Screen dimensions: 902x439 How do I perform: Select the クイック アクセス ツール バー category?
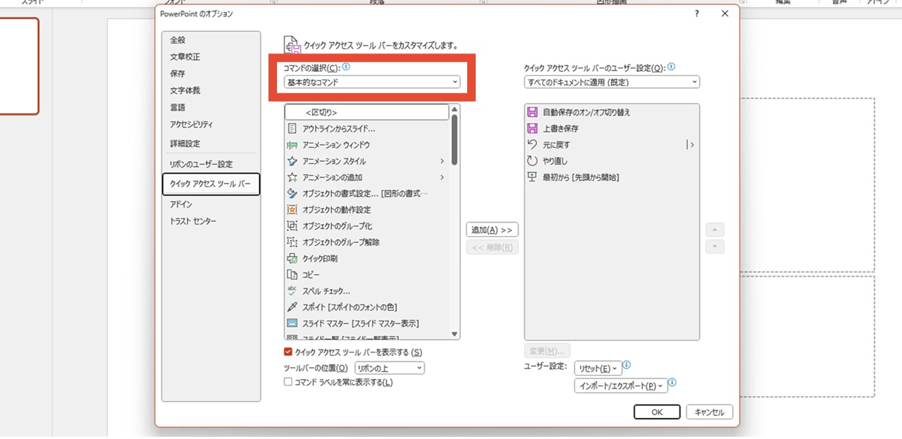(x=211, y=184)
